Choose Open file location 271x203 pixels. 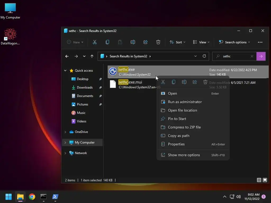point(193,110)
